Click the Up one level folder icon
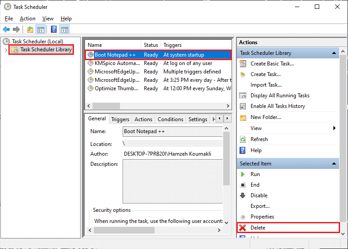Screen dimensions: 348x249 [30, 30]
